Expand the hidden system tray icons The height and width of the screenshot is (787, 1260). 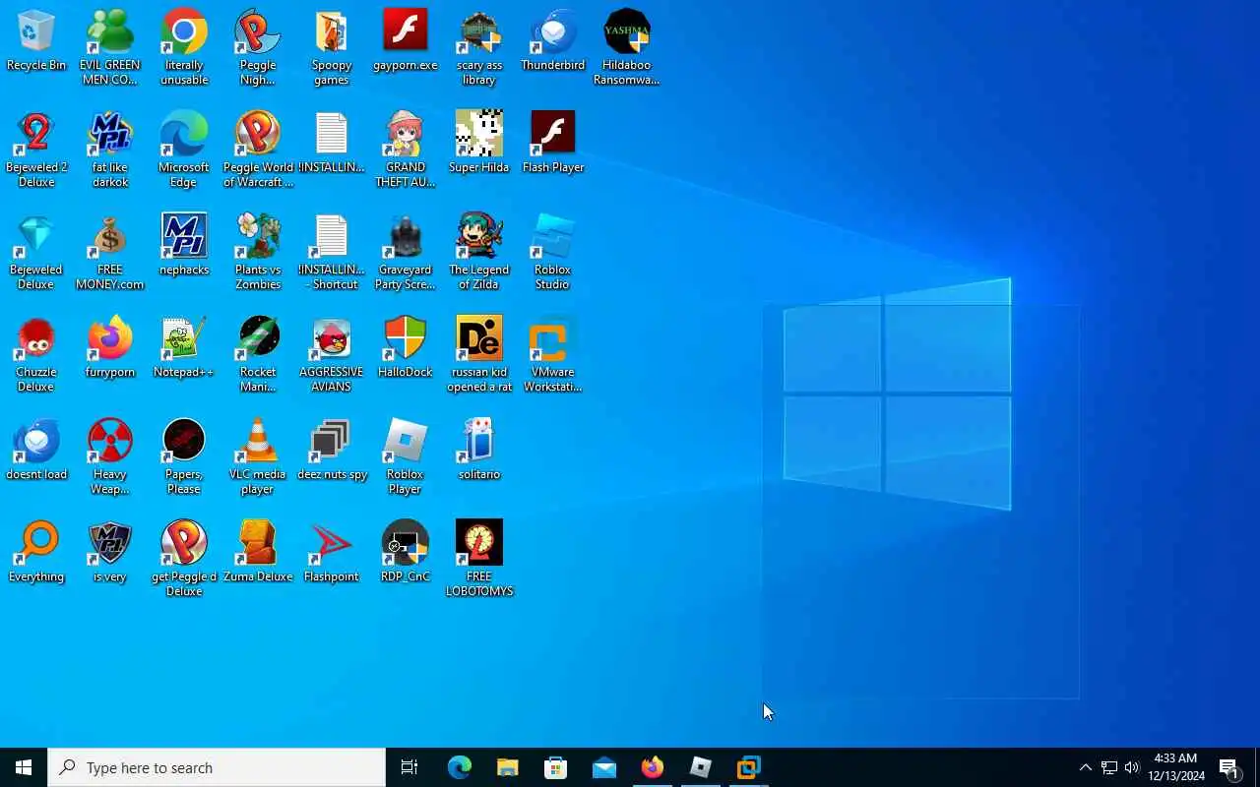pyautogui.click(x=1085, y=767)
